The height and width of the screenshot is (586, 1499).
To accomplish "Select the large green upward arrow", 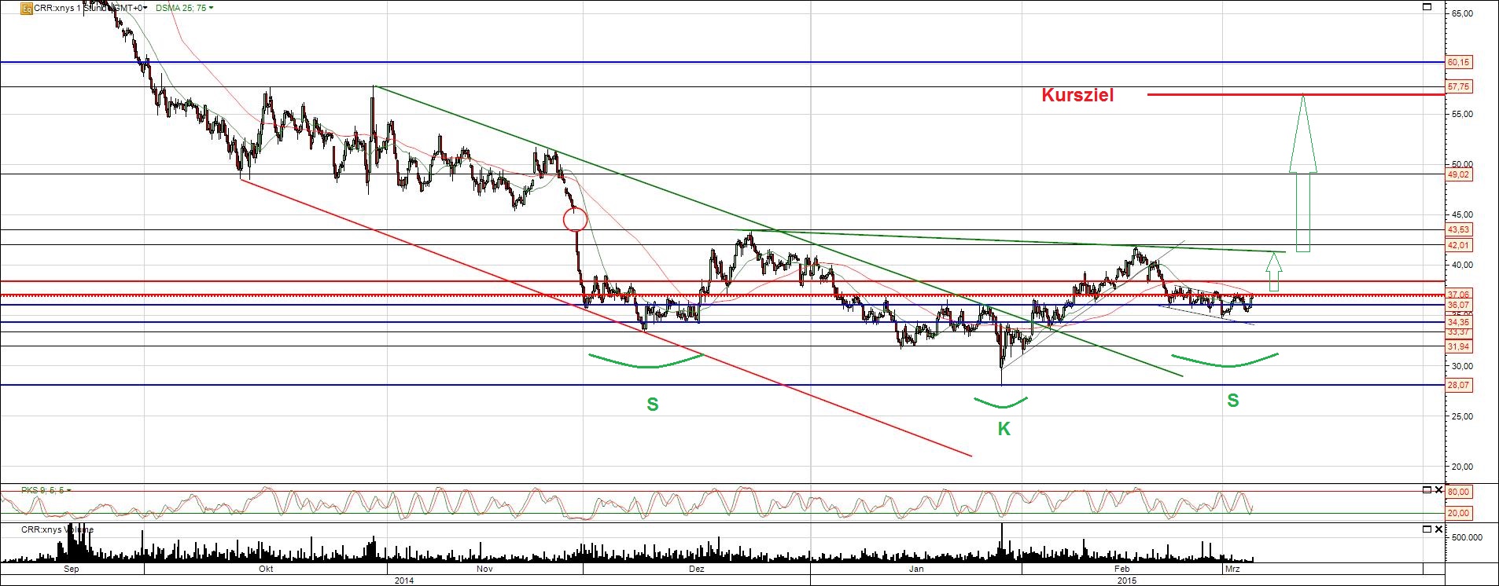I will coord(1302,171).
